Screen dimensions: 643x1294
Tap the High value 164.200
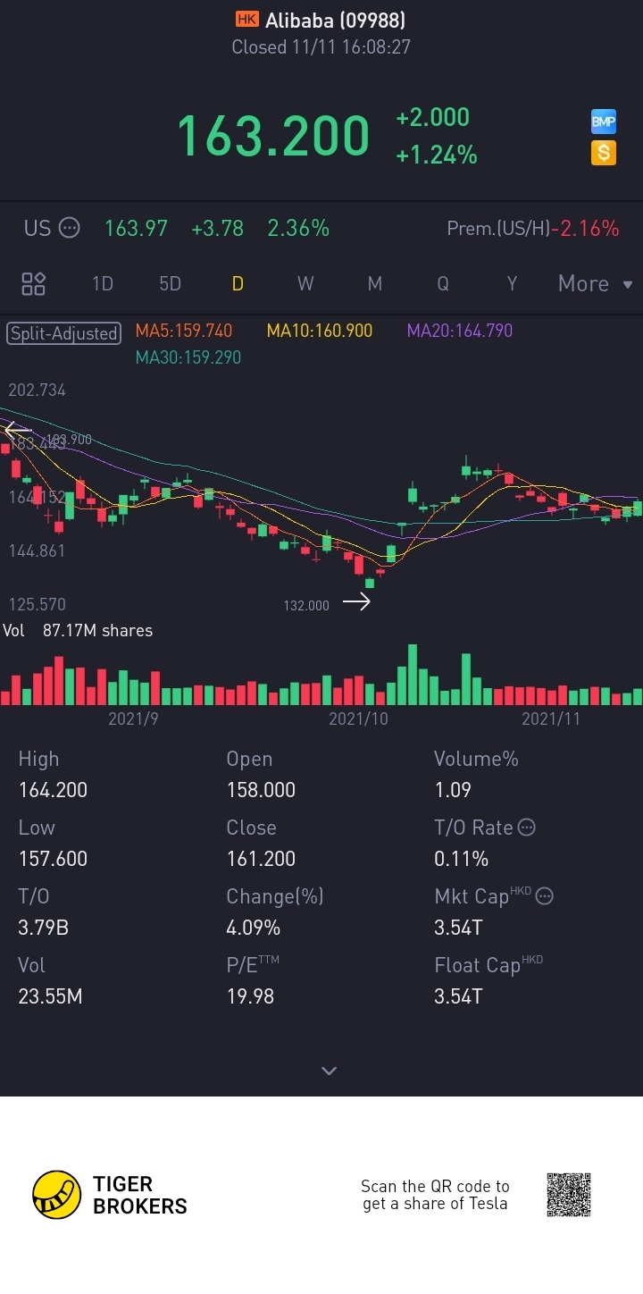point(53,790)
